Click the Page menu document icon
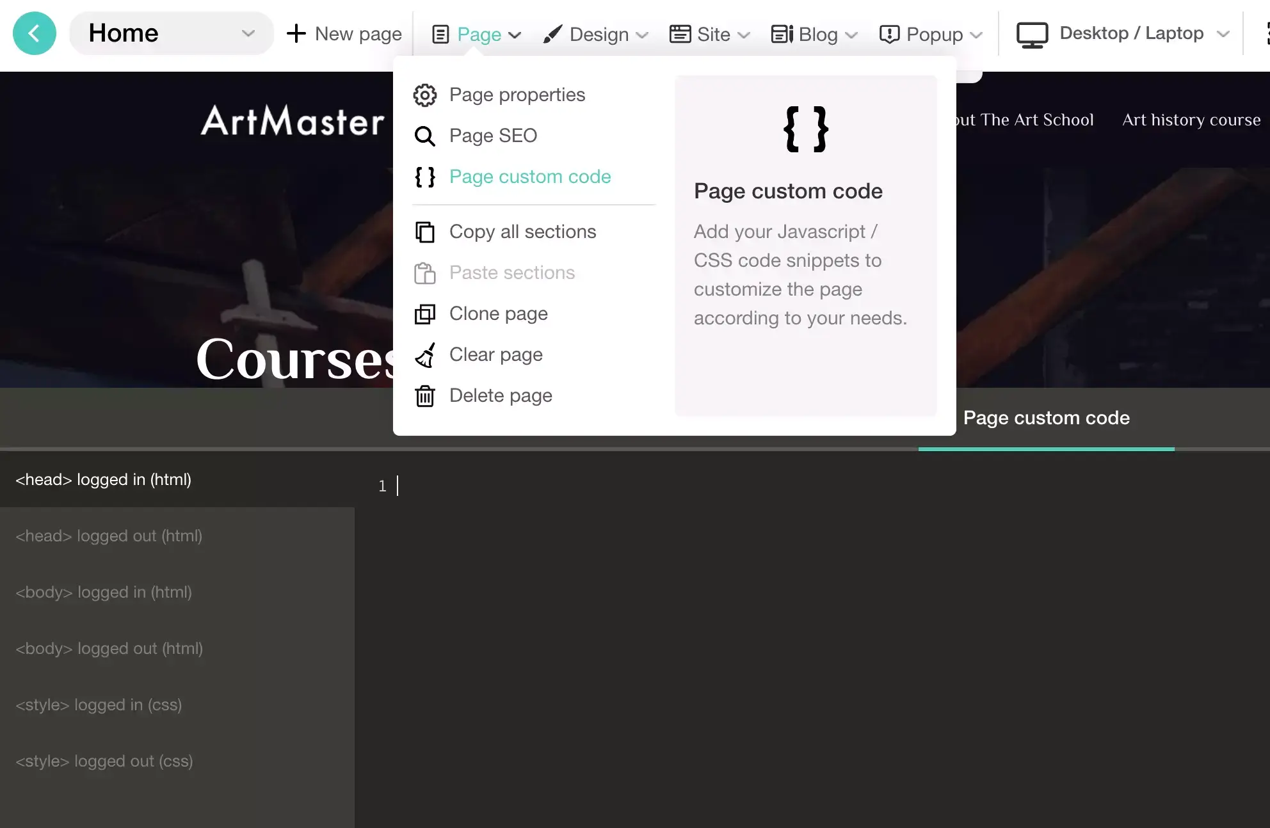This screenshot has width=1270, height=828. (x=440, y=34)
